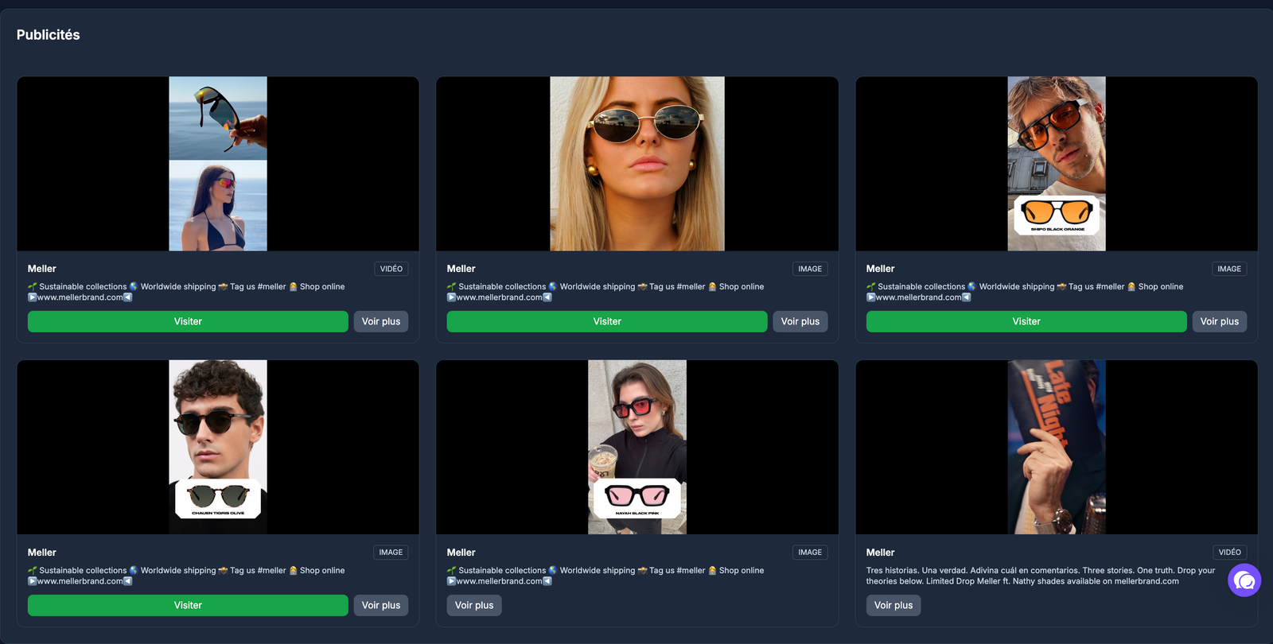Open the blonde woman sunglasses image
Image resolution: width=1273 pixels, height=644 pixels.
tap(637, 164)
